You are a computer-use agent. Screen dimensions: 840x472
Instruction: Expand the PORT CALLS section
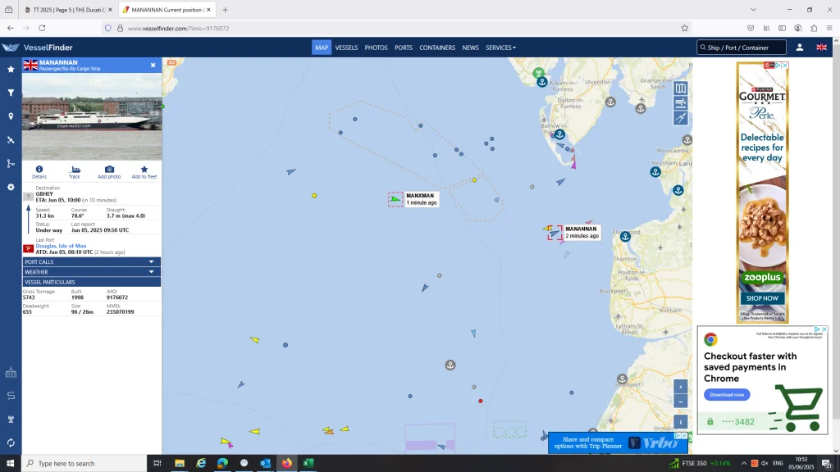click(92, 261)
